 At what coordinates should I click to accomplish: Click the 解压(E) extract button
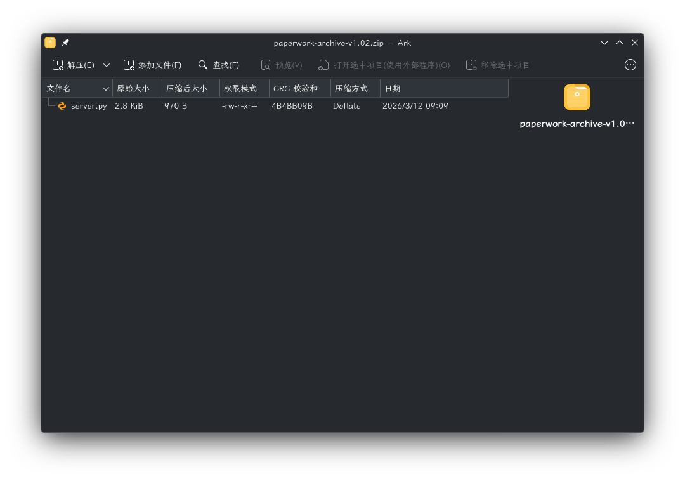point(74,65)
